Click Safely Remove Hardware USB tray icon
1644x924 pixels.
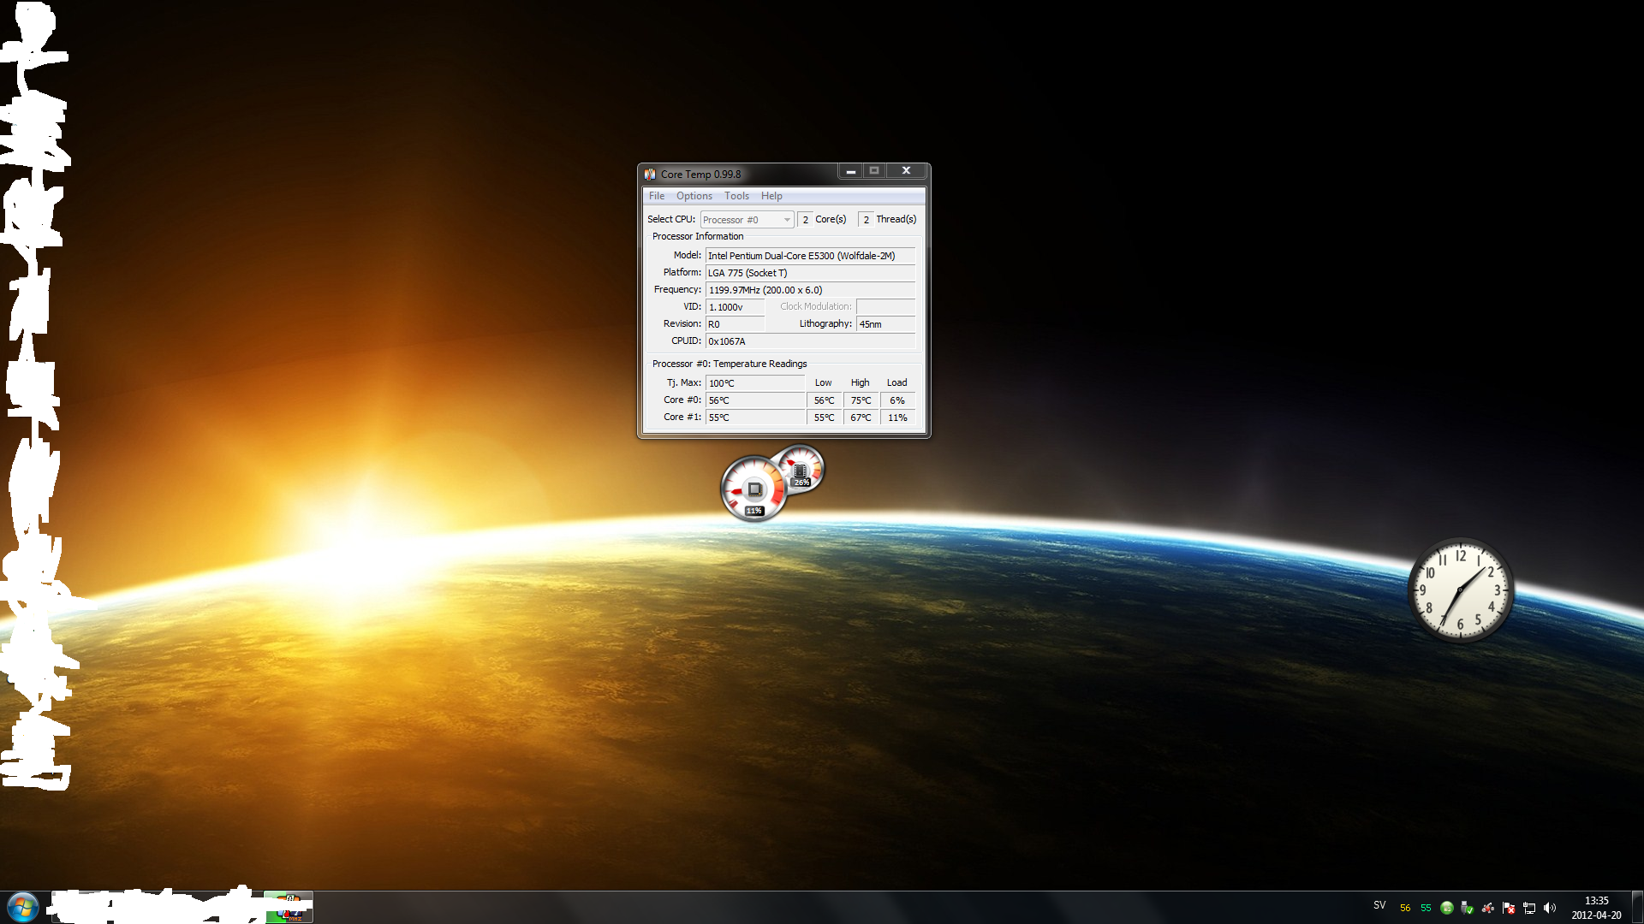[1468, 908]
